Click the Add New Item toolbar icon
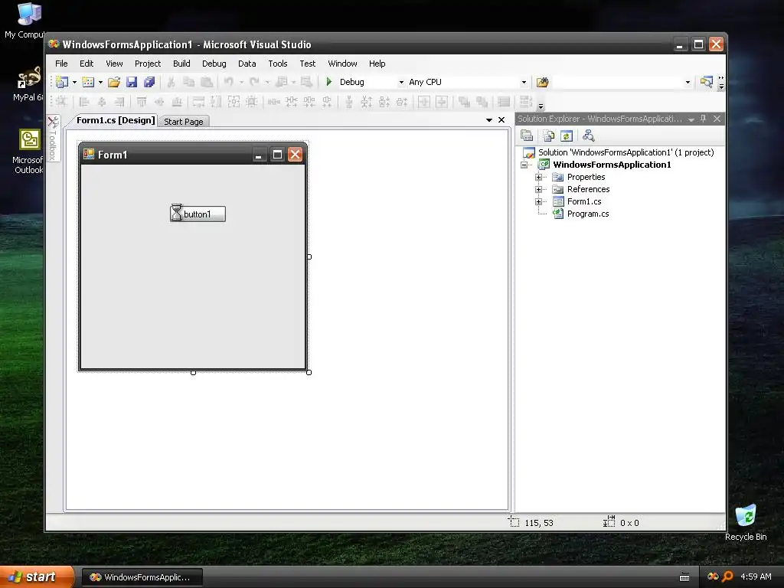The height and width of the screenshot is (588, 784). pos(88,82)
